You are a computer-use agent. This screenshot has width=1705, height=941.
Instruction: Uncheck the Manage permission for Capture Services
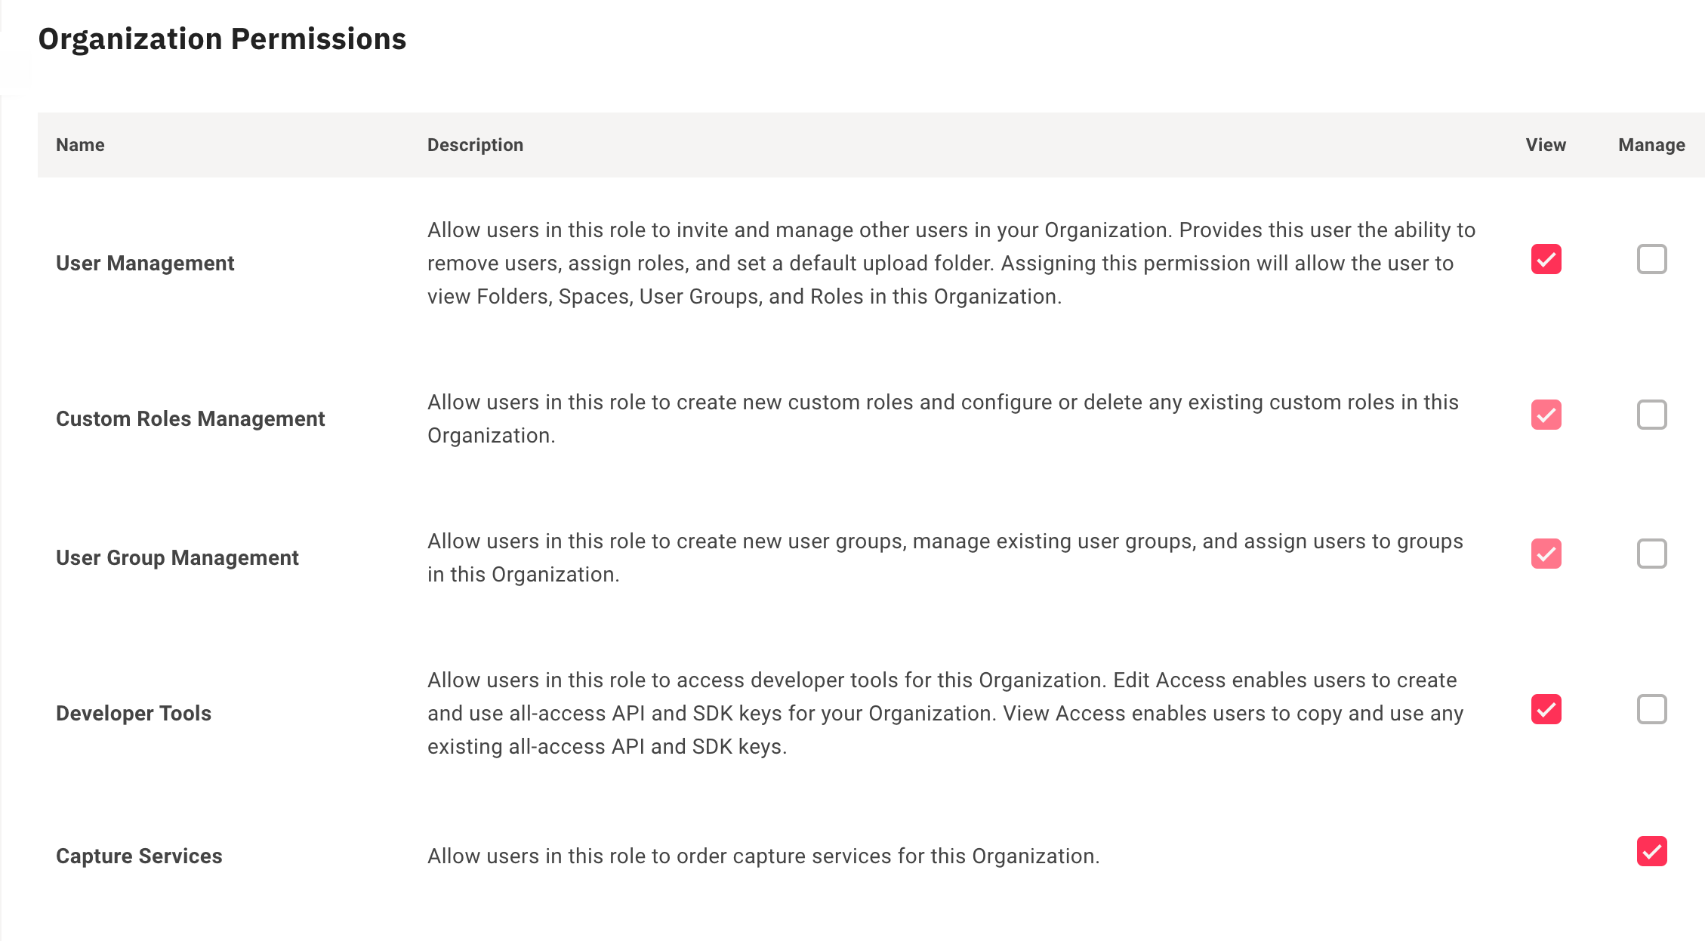[x=1652, y=852]
